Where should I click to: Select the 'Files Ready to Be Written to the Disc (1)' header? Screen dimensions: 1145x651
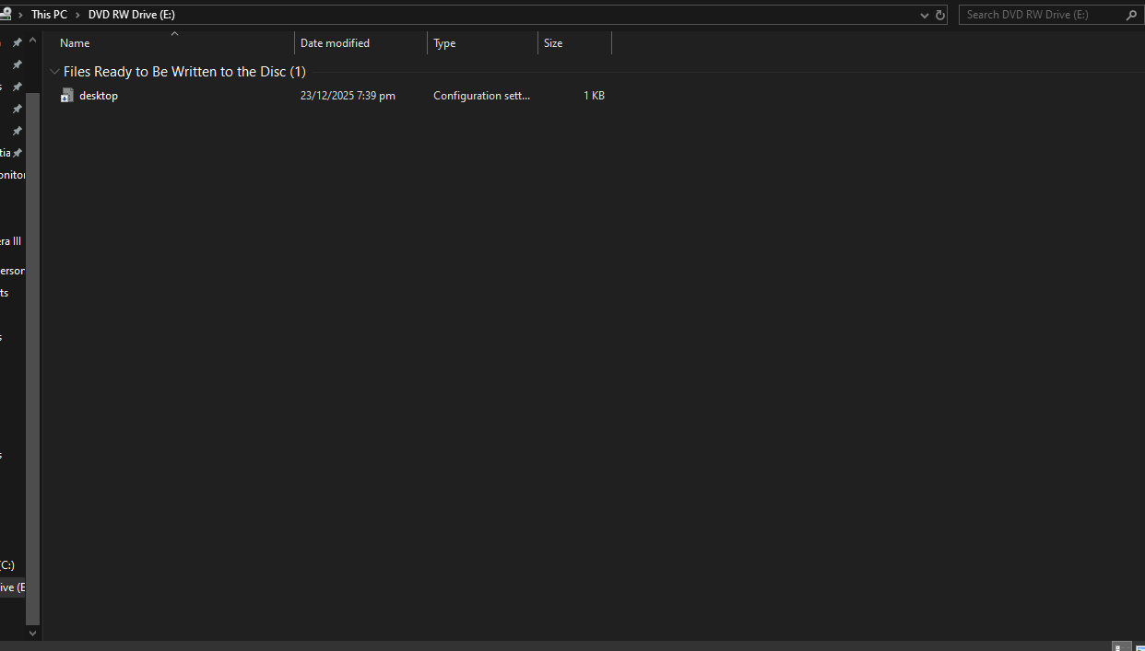tap(184, 72)
